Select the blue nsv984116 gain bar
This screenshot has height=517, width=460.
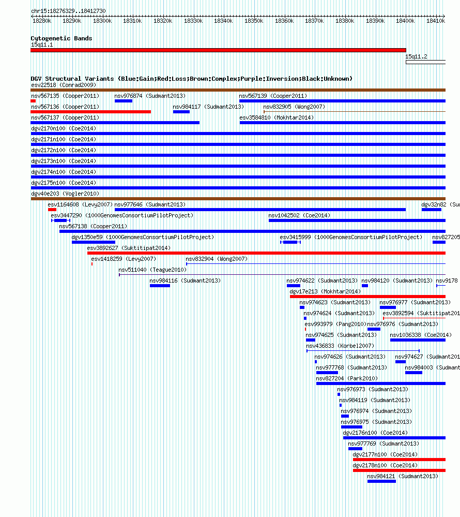[160, 286]
